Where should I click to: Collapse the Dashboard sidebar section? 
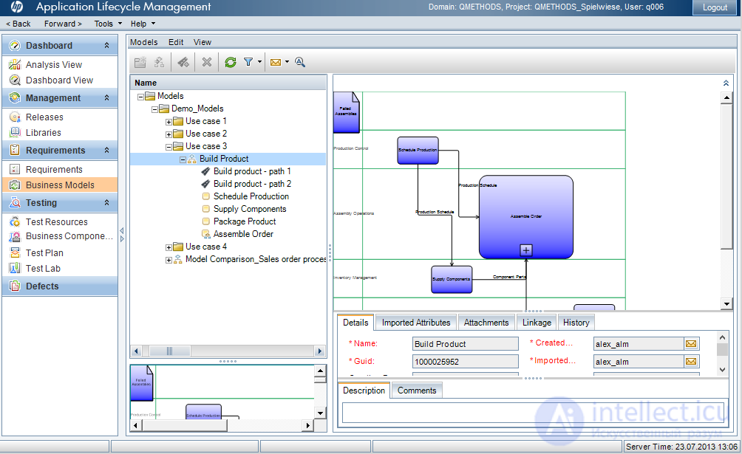click(107, 46)
